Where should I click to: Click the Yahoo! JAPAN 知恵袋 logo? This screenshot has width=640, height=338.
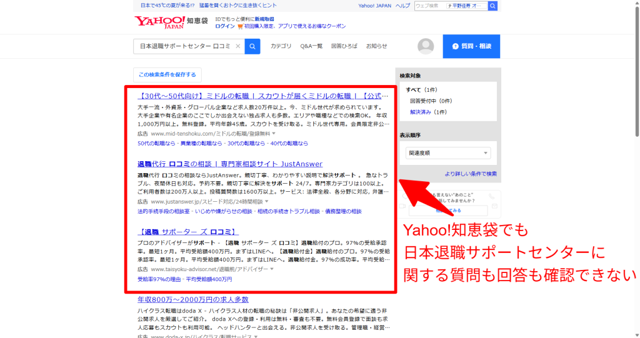(171, 22)
